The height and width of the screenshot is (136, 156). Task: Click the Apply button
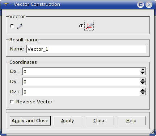(68, 121)
